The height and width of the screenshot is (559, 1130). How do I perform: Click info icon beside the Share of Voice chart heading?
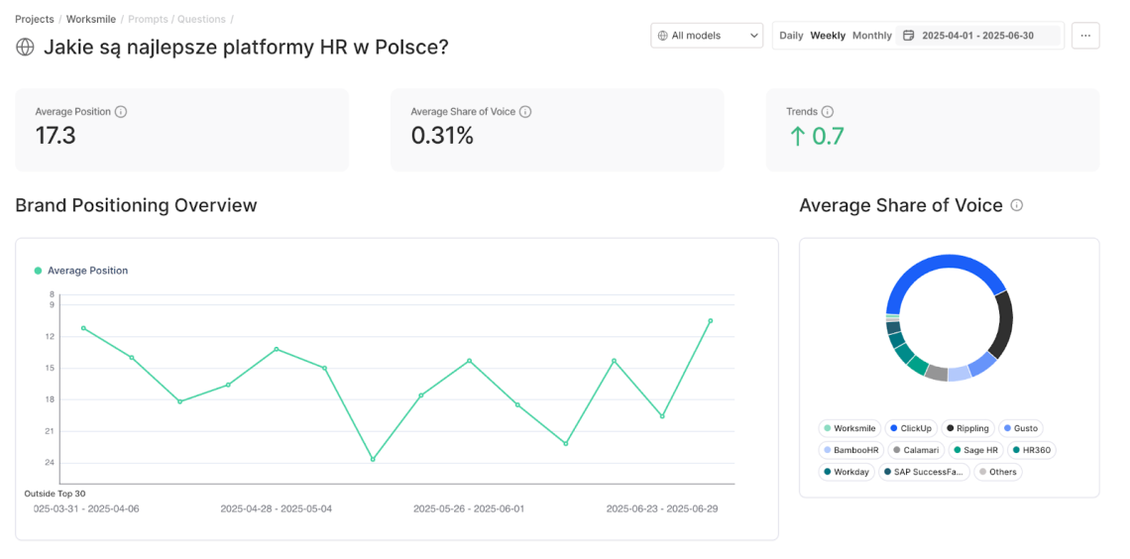tap(1016, 205)
